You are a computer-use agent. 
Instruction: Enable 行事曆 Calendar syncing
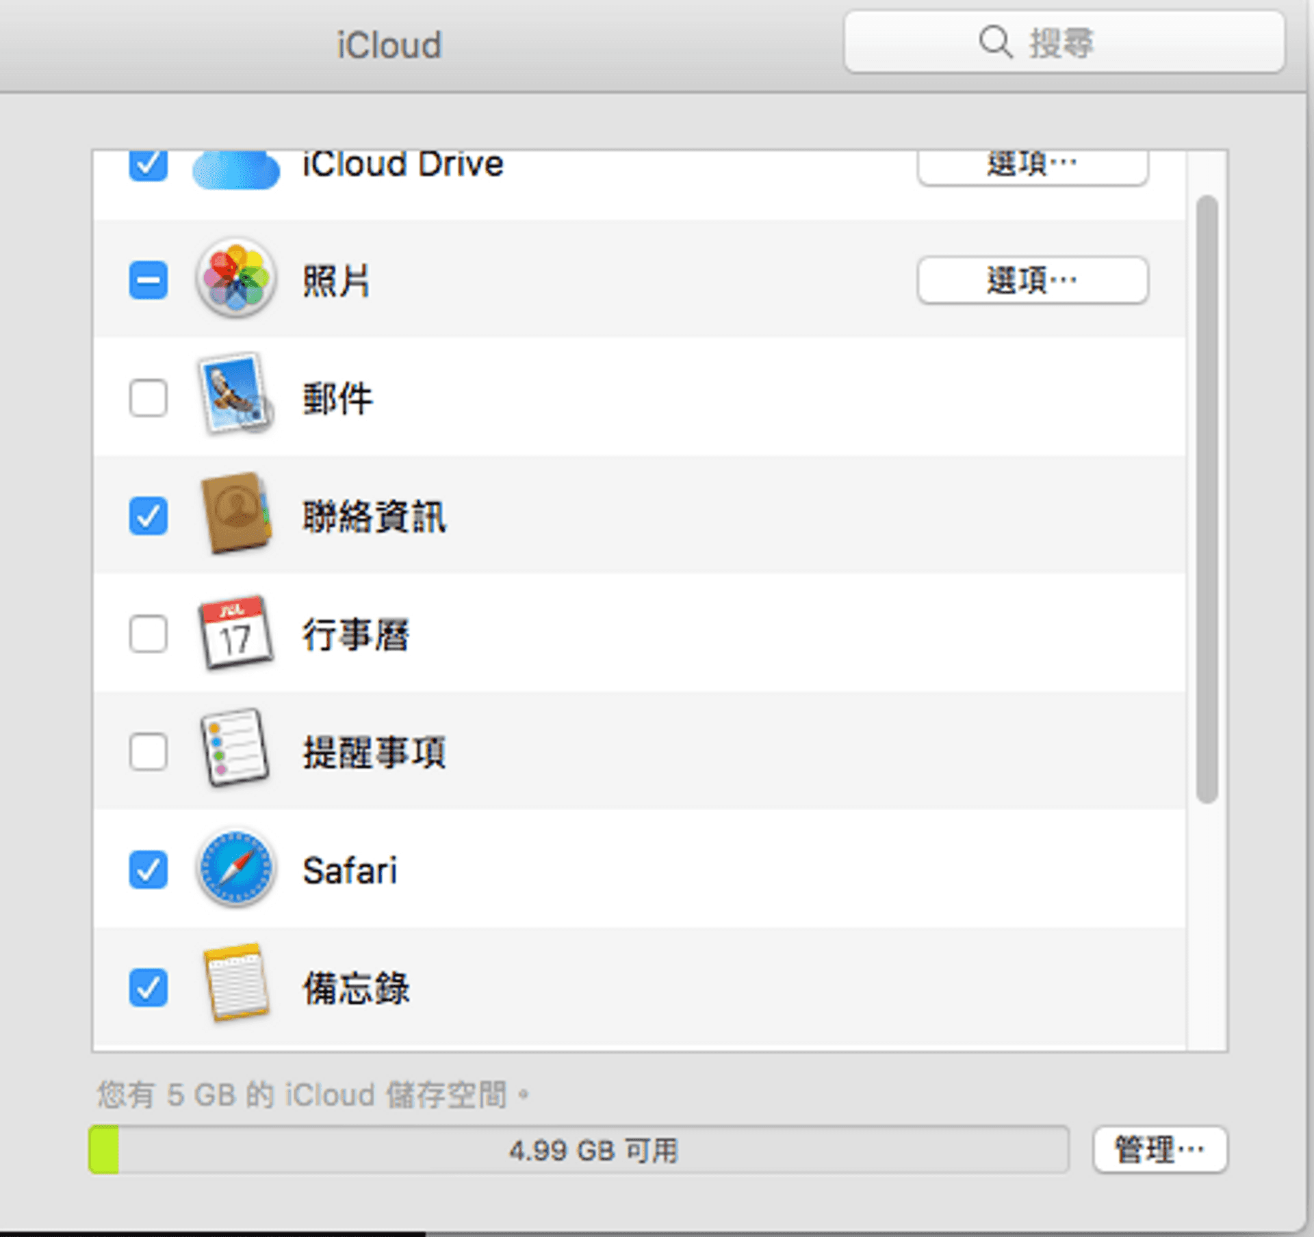pos(149,635)
